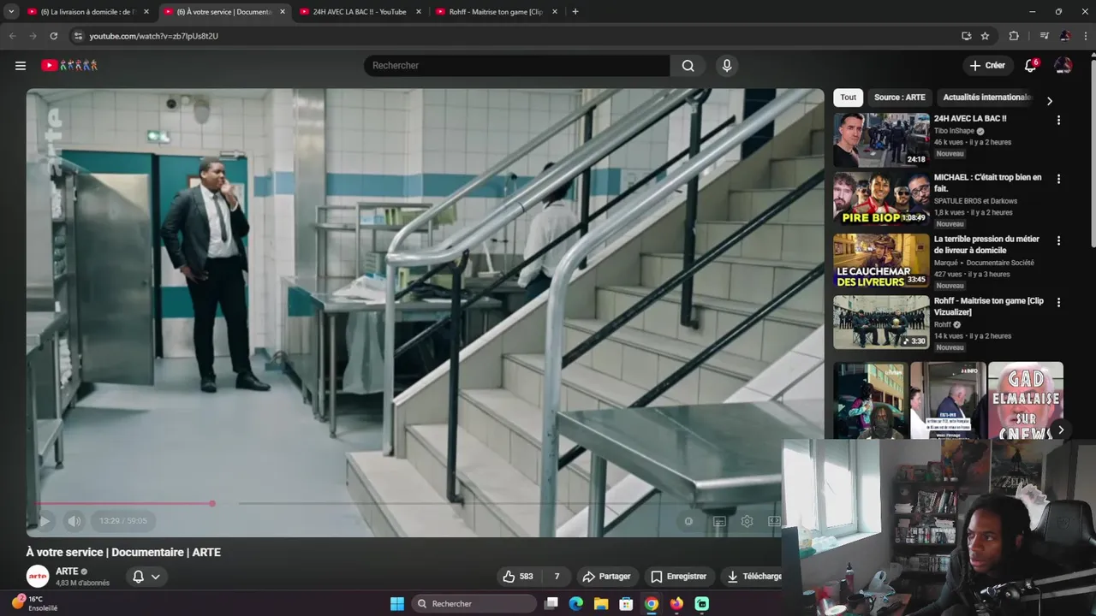Open Firefox from the taskbar
Screen dimensions: 1096x616
676,604
